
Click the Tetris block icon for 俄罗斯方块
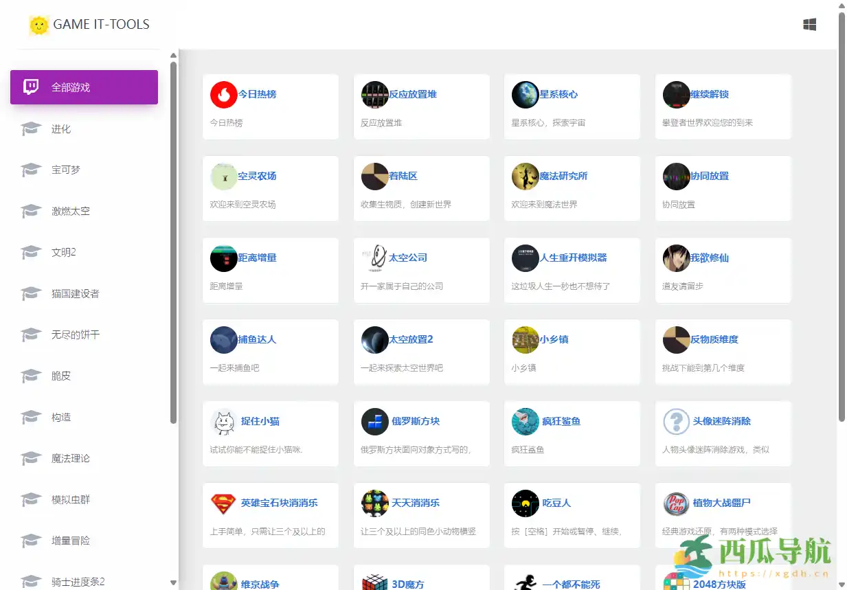point(375,422)
